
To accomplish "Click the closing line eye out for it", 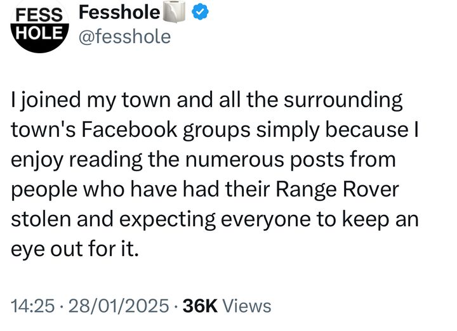I will [x=75, y=249].
